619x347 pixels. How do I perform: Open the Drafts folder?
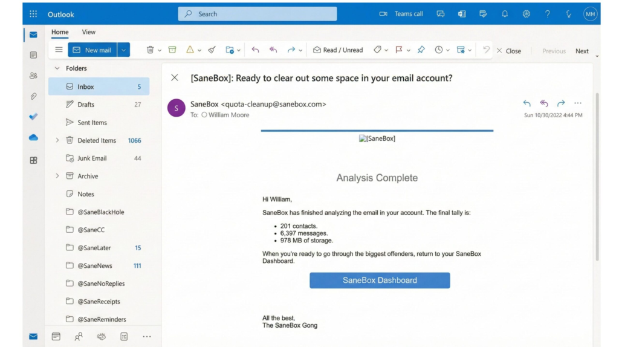[99, 105]
